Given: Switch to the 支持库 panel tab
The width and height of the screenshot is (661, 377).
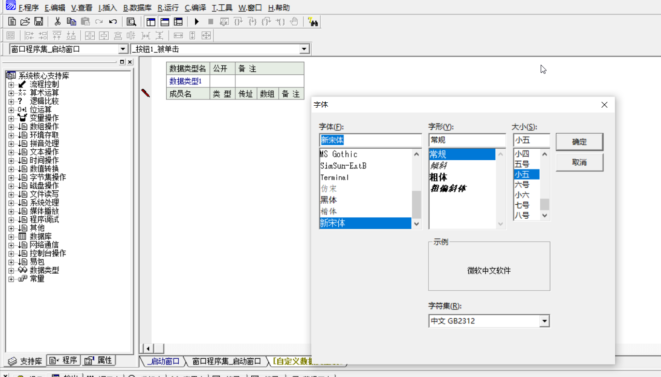Looking at the screenshot, I should 25,361.
